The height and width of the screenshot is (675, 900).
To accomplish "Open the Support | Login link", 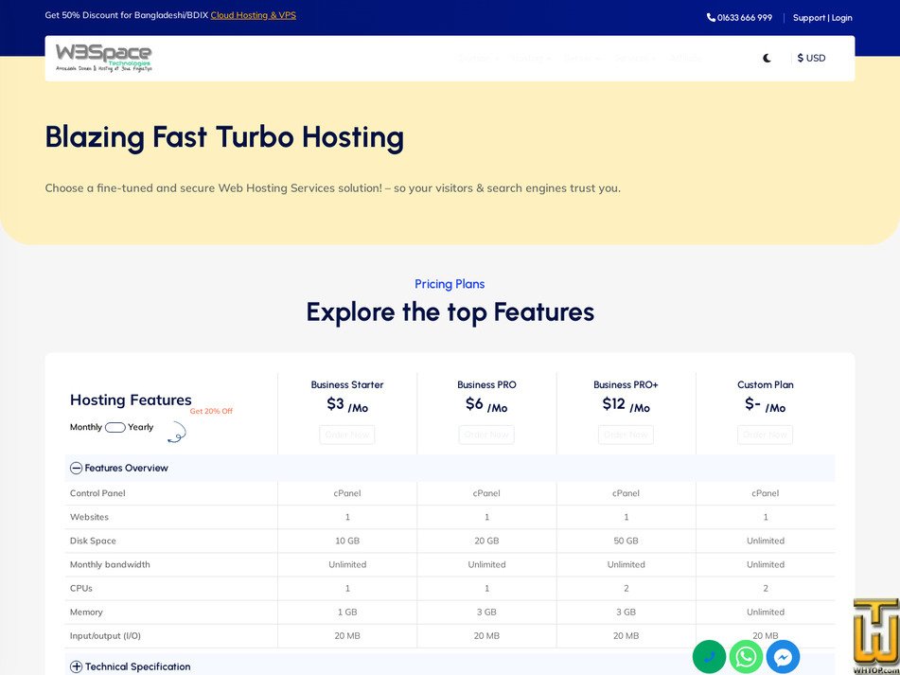I will coord(822,18).
